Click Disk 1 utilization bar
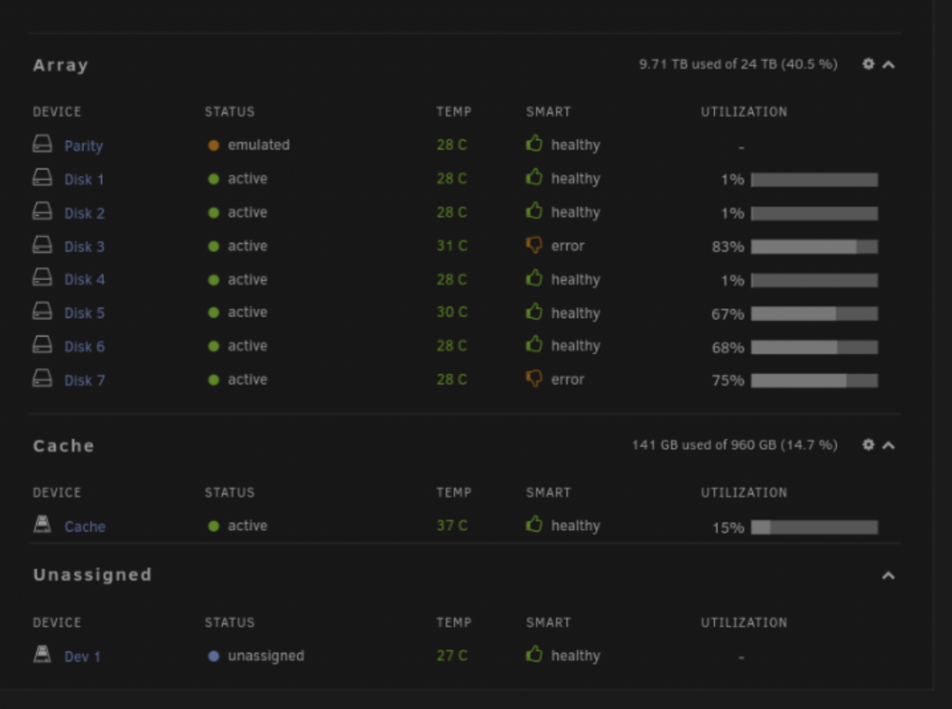 [x=814, y=180]
